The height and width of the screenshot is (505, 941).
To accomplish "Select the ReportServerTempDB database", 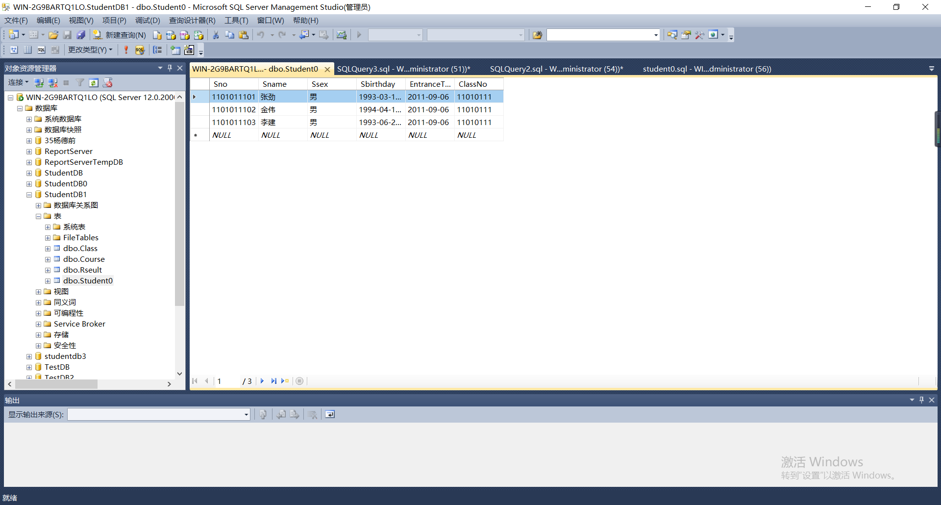I will 83,162.
